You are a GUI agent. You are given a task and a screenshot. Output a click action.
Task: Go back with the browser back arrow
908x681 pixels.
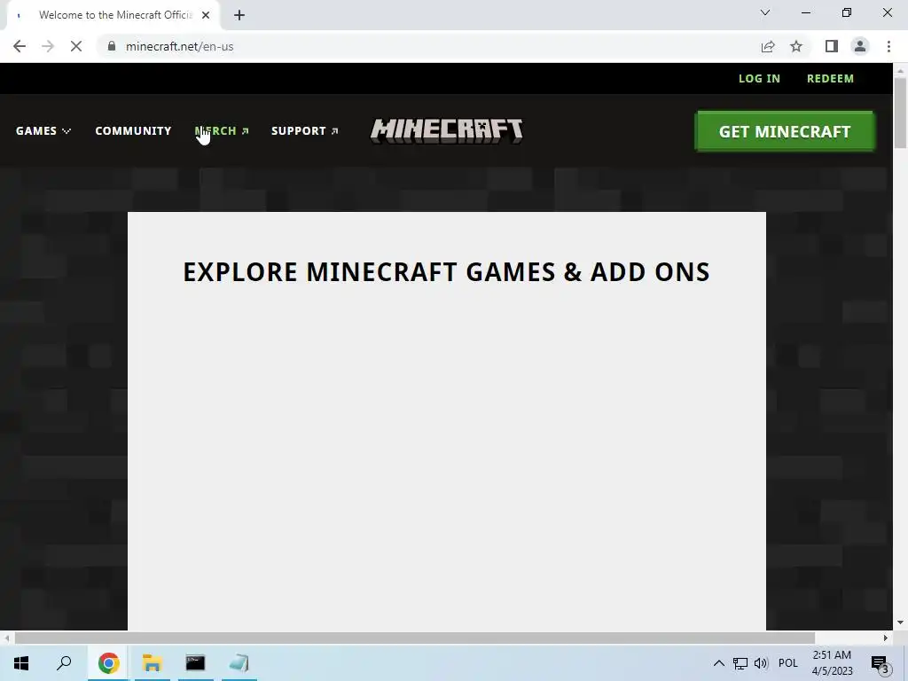coord(20,46)
